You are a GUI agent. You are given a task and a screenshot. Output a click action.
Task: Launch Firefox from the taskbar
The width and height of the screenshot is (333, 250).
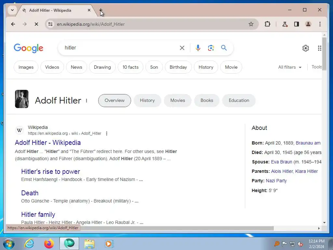click(x=49, y=243)
